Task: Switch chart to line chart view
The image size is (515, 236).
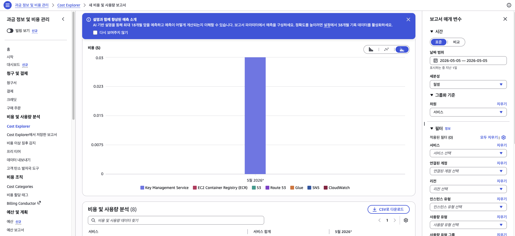Action: coord(386,49)
